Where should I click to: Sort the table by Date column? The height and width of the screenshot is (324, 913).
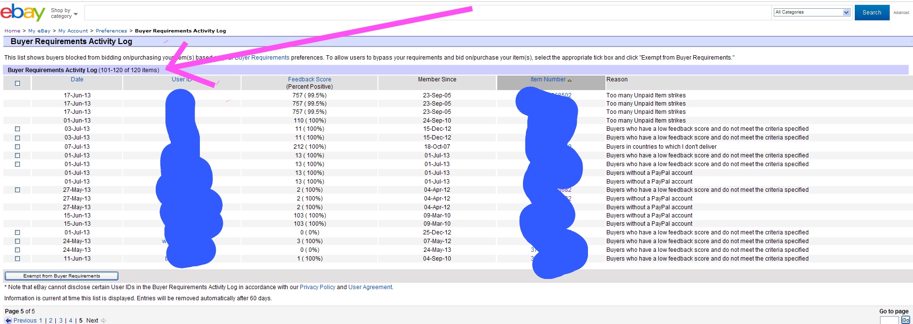[x=77, y=79]
